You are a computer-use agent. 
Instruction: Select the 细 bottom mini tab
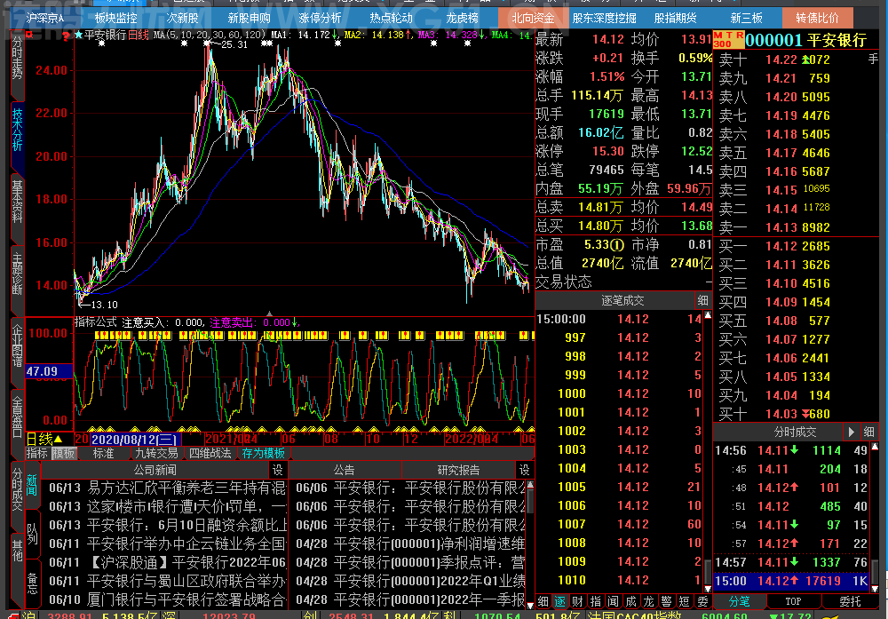click(x=543, y=601)
